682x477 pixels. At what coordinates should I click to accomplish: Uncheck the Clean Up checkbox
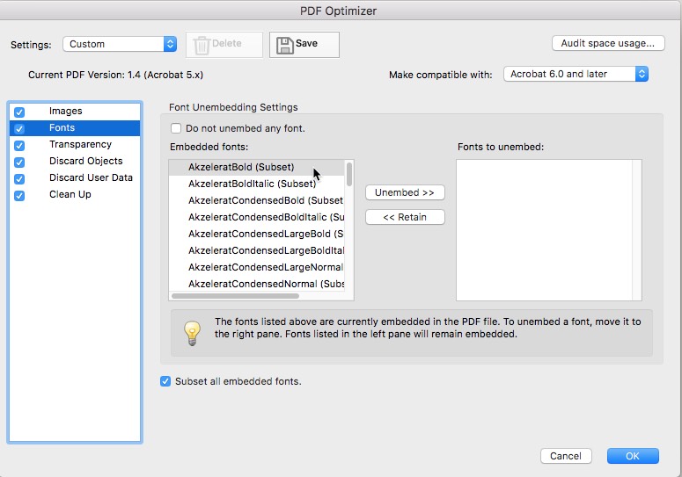pyautogui.click(x=19, y=195)
